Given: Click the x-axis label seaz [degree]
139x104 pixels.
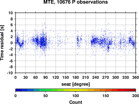Looking at the screenshot, I should (76, 84).
